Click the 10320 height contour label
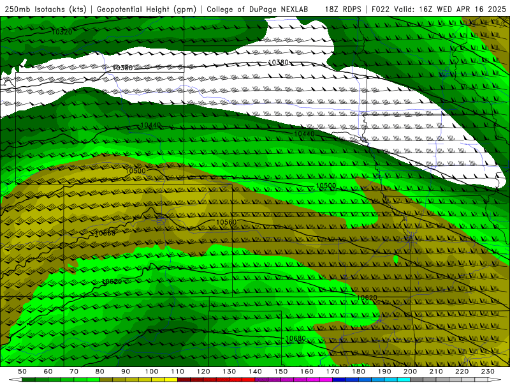 pos(62,32)
